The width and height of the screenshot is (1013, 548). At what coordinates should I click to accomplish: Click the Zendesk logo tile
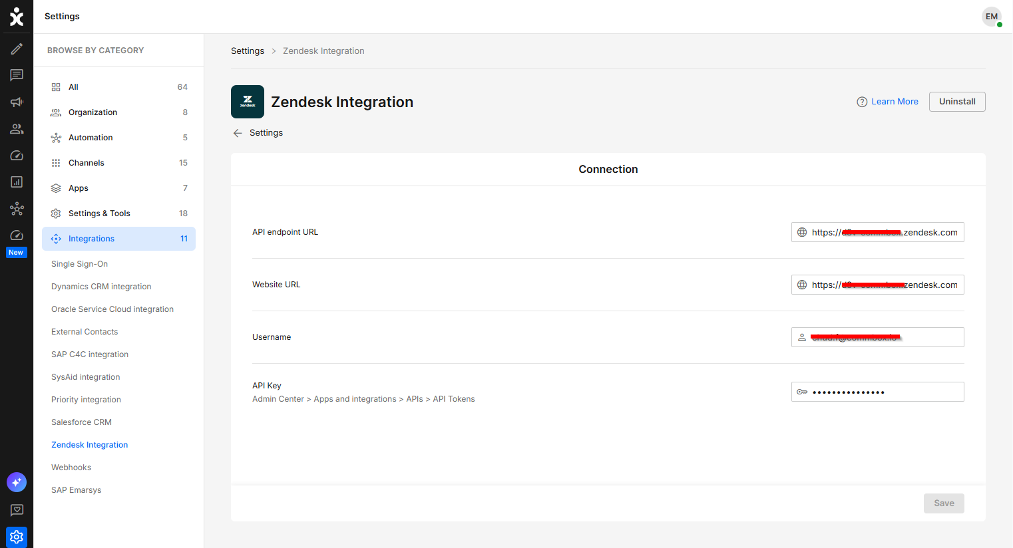[248, 102]
